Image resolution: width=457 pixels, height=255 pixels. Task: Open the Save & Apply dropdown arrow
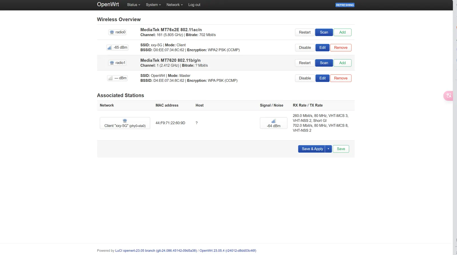(328, 149)
